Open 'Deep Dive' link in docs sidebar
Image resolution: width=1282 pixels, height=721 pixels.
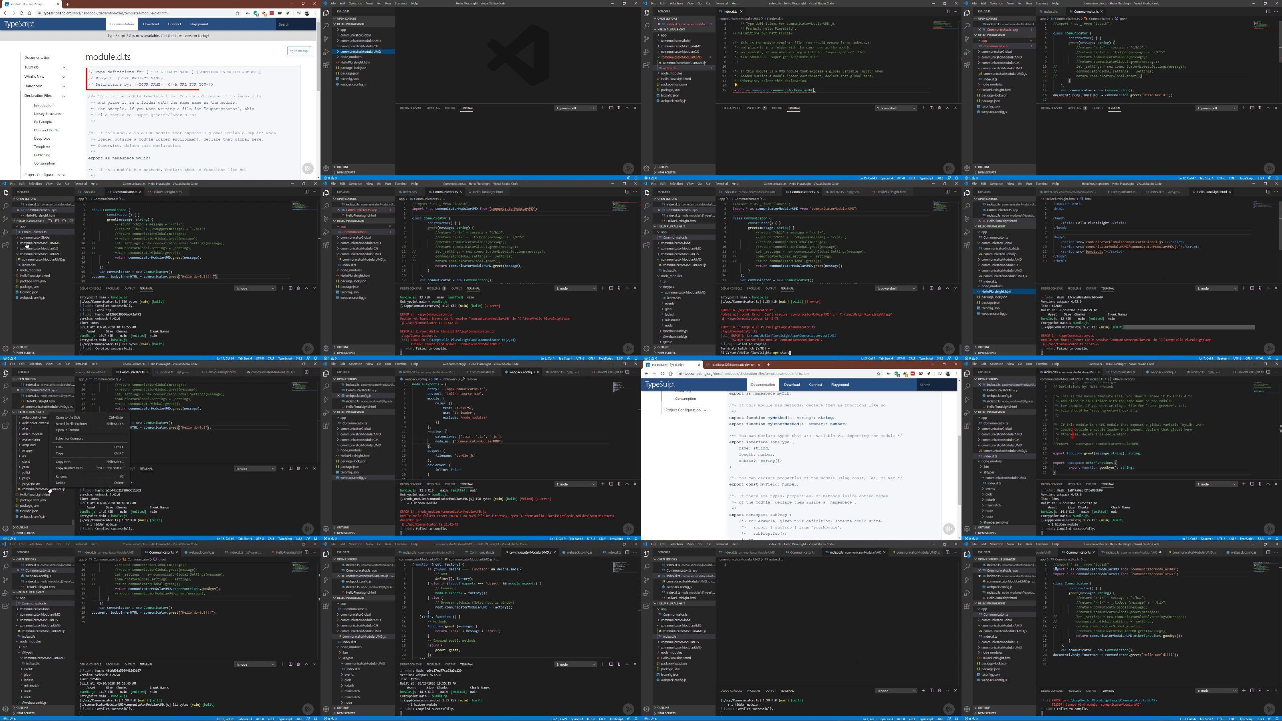pyautogui.click(x=42, y=138)
